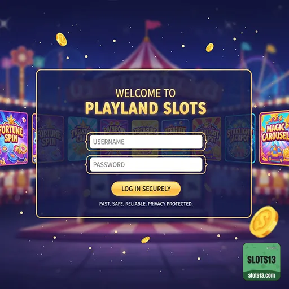Image resolution: width=289 pixels, height=289 pixels.
Task: Click the gold coin near the top right
Action: tap(209, 47)
